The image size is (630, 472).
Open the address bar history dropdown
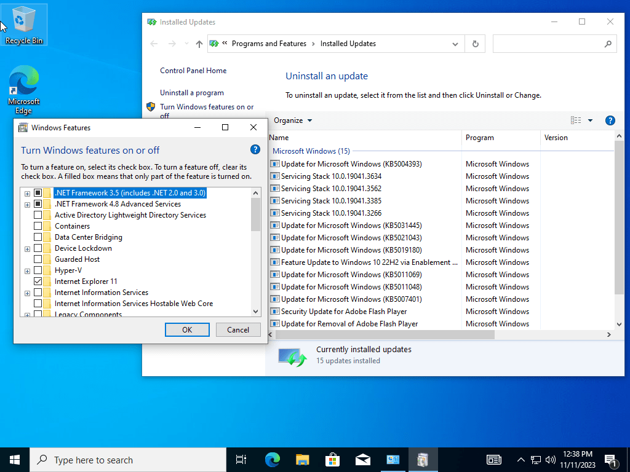click(x=455, y=44)
